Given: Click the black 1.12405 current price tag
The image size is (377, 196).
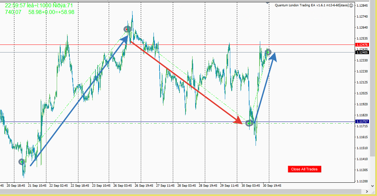Looking at the screenshot, I should tap(362, 52).
